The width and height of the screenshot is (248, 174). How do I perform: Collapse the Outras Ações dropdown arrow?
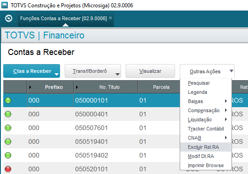pos(231,71)
